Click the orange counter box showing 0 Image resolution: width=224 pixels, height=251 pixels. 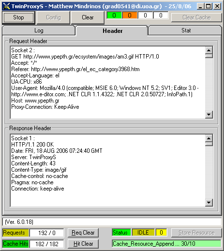click(130, 15)
